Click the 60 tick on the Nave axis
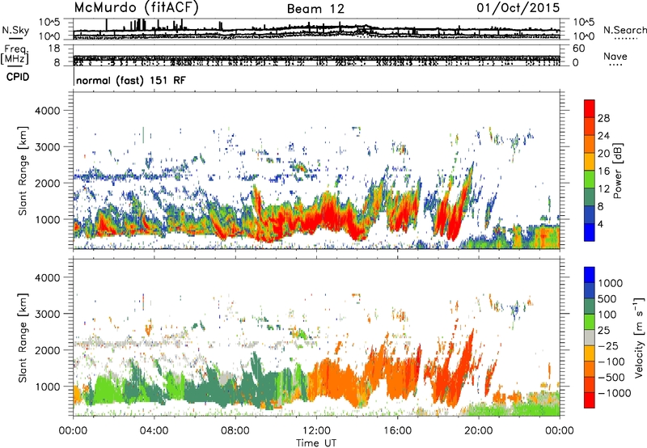The image size is (647, 448). (578, 49)
